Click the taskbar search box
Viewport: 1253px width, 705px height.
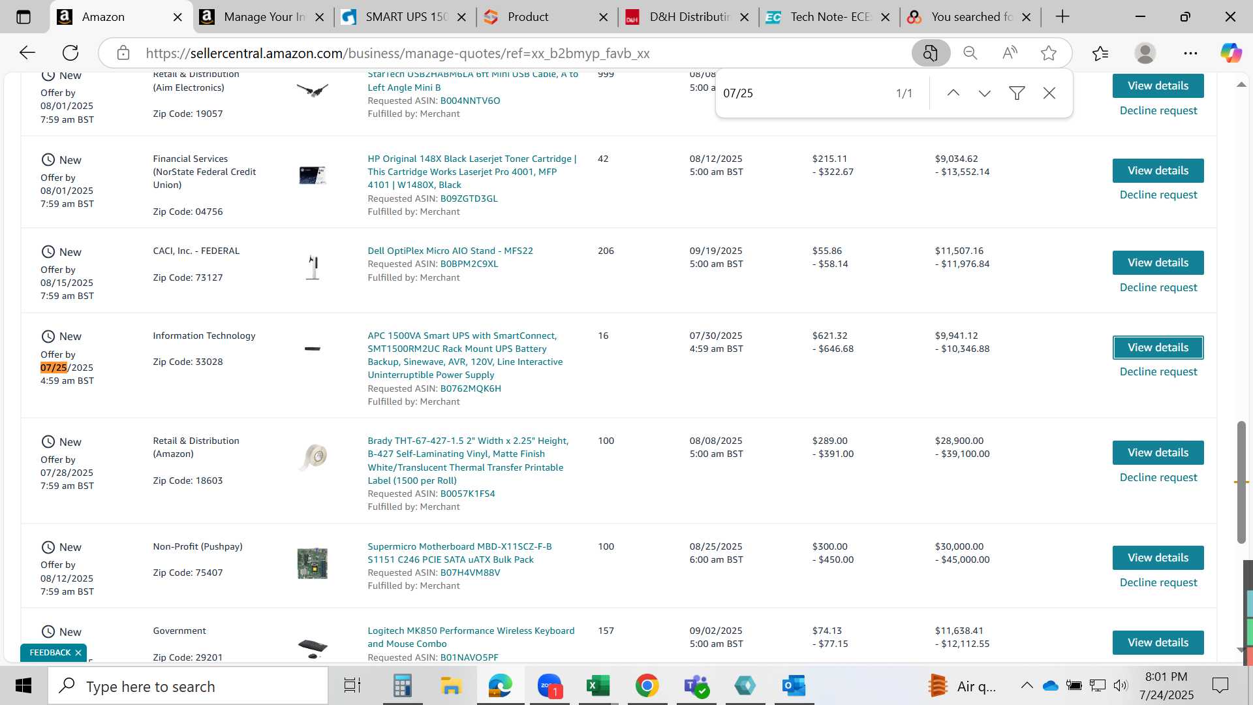pos(188,686)
